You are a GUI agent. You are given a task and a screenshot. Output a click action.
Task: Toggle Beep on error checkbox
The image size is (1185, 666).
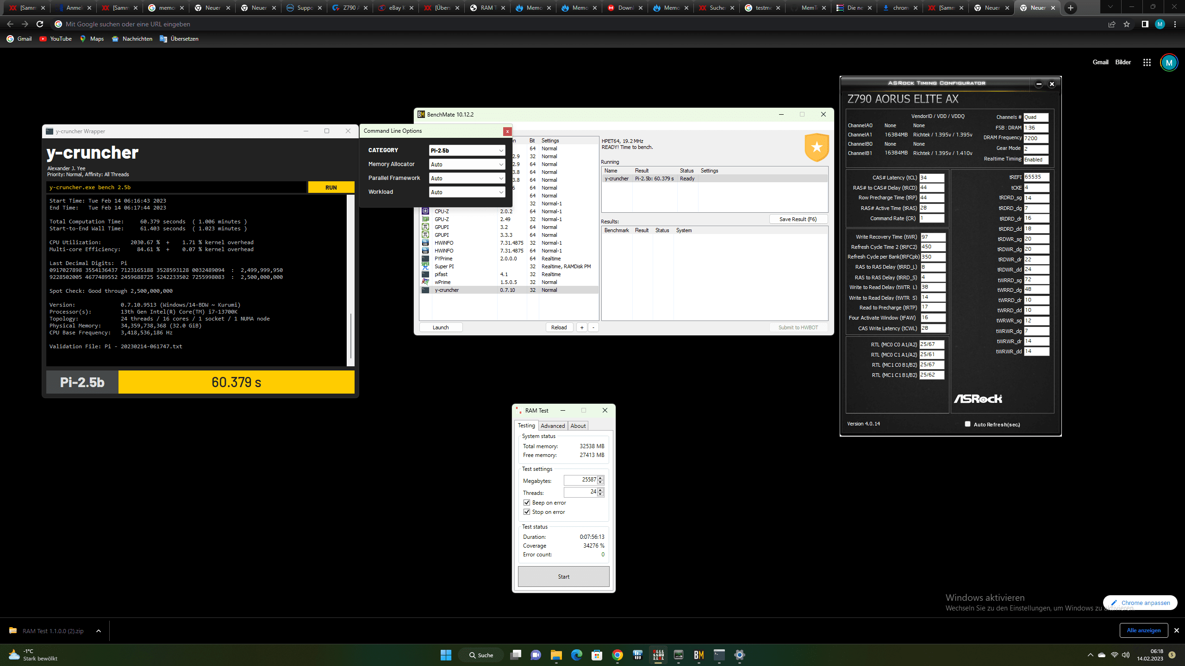pyautogui.click(x=527, y=503)
